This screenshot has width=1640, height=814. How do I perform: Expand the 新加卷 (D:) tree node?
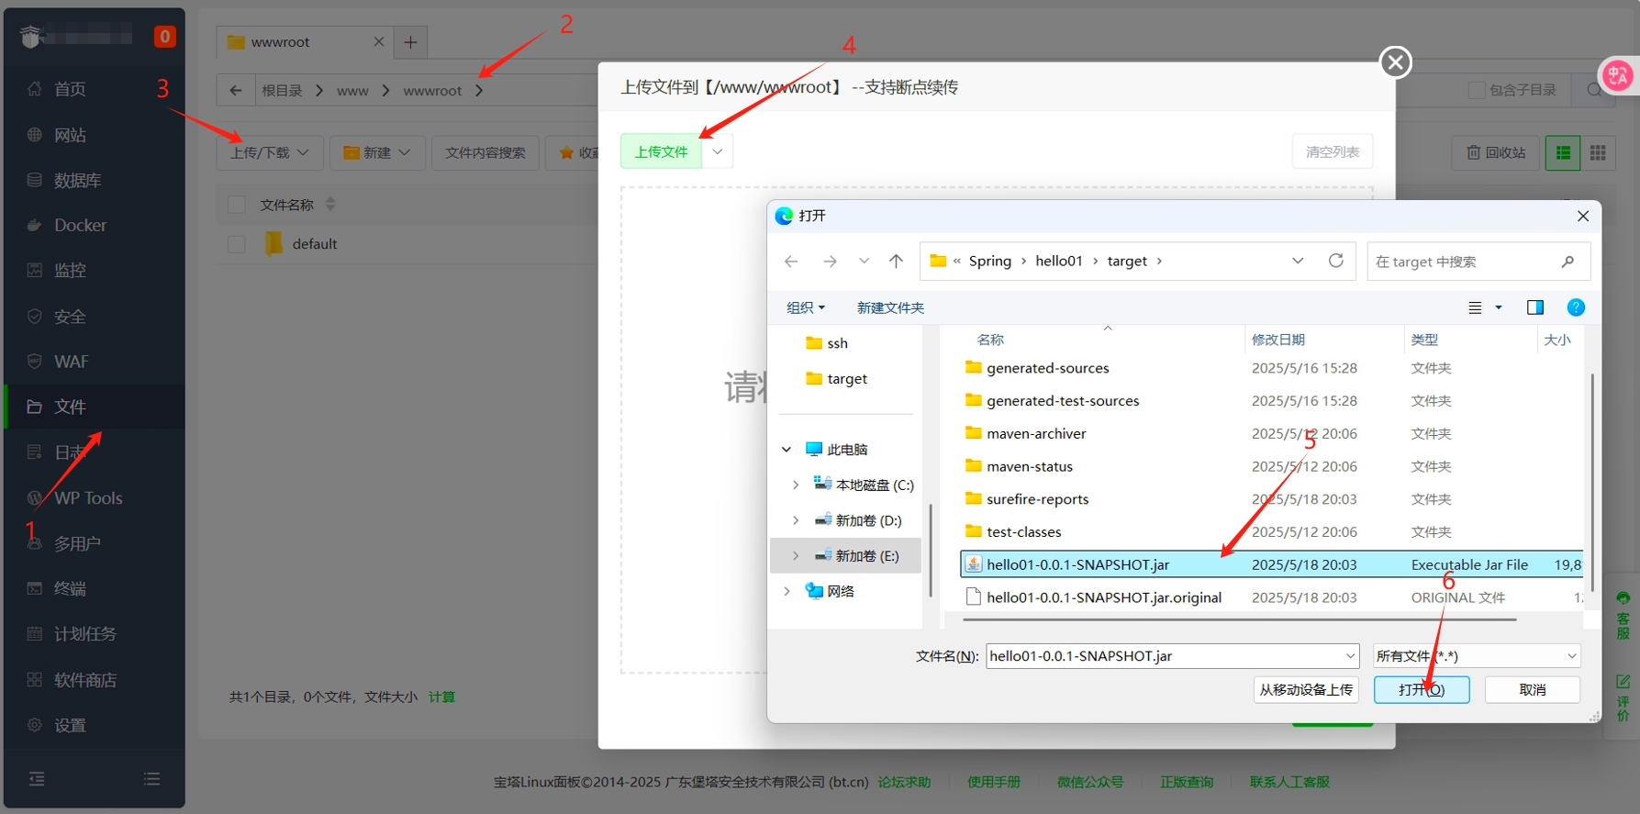pyautogui.click(x=796, y=520)
